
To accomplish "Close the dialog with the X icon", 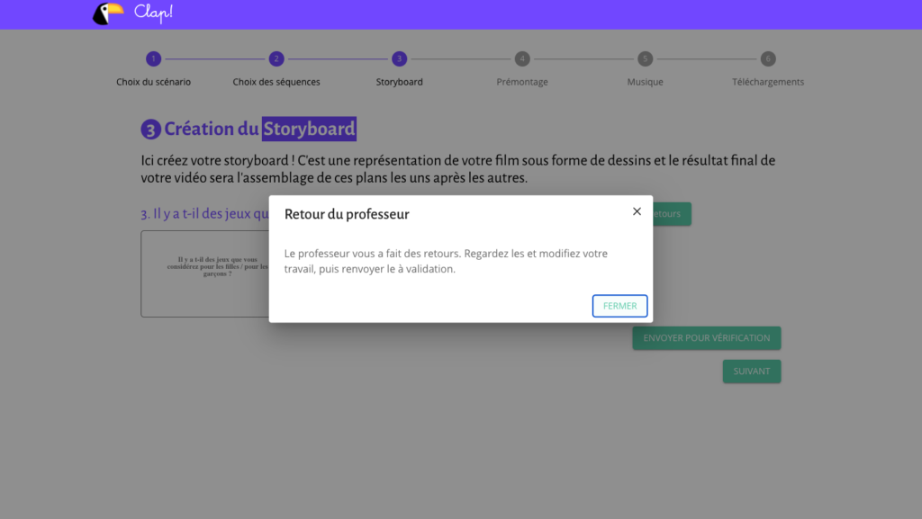I will tap(637, 211).
